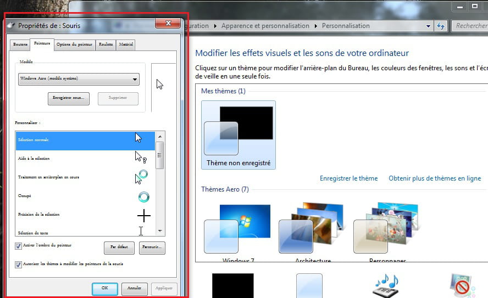Image resolution: width=488 pixels, height=298 pixels.
Task: Click Personnalisation in the breadcrumb
Action: tap(346, 26)
